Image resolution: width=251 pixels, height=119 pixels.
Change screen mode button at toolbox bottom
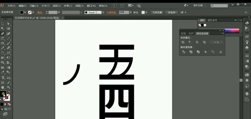pos(5,114)
